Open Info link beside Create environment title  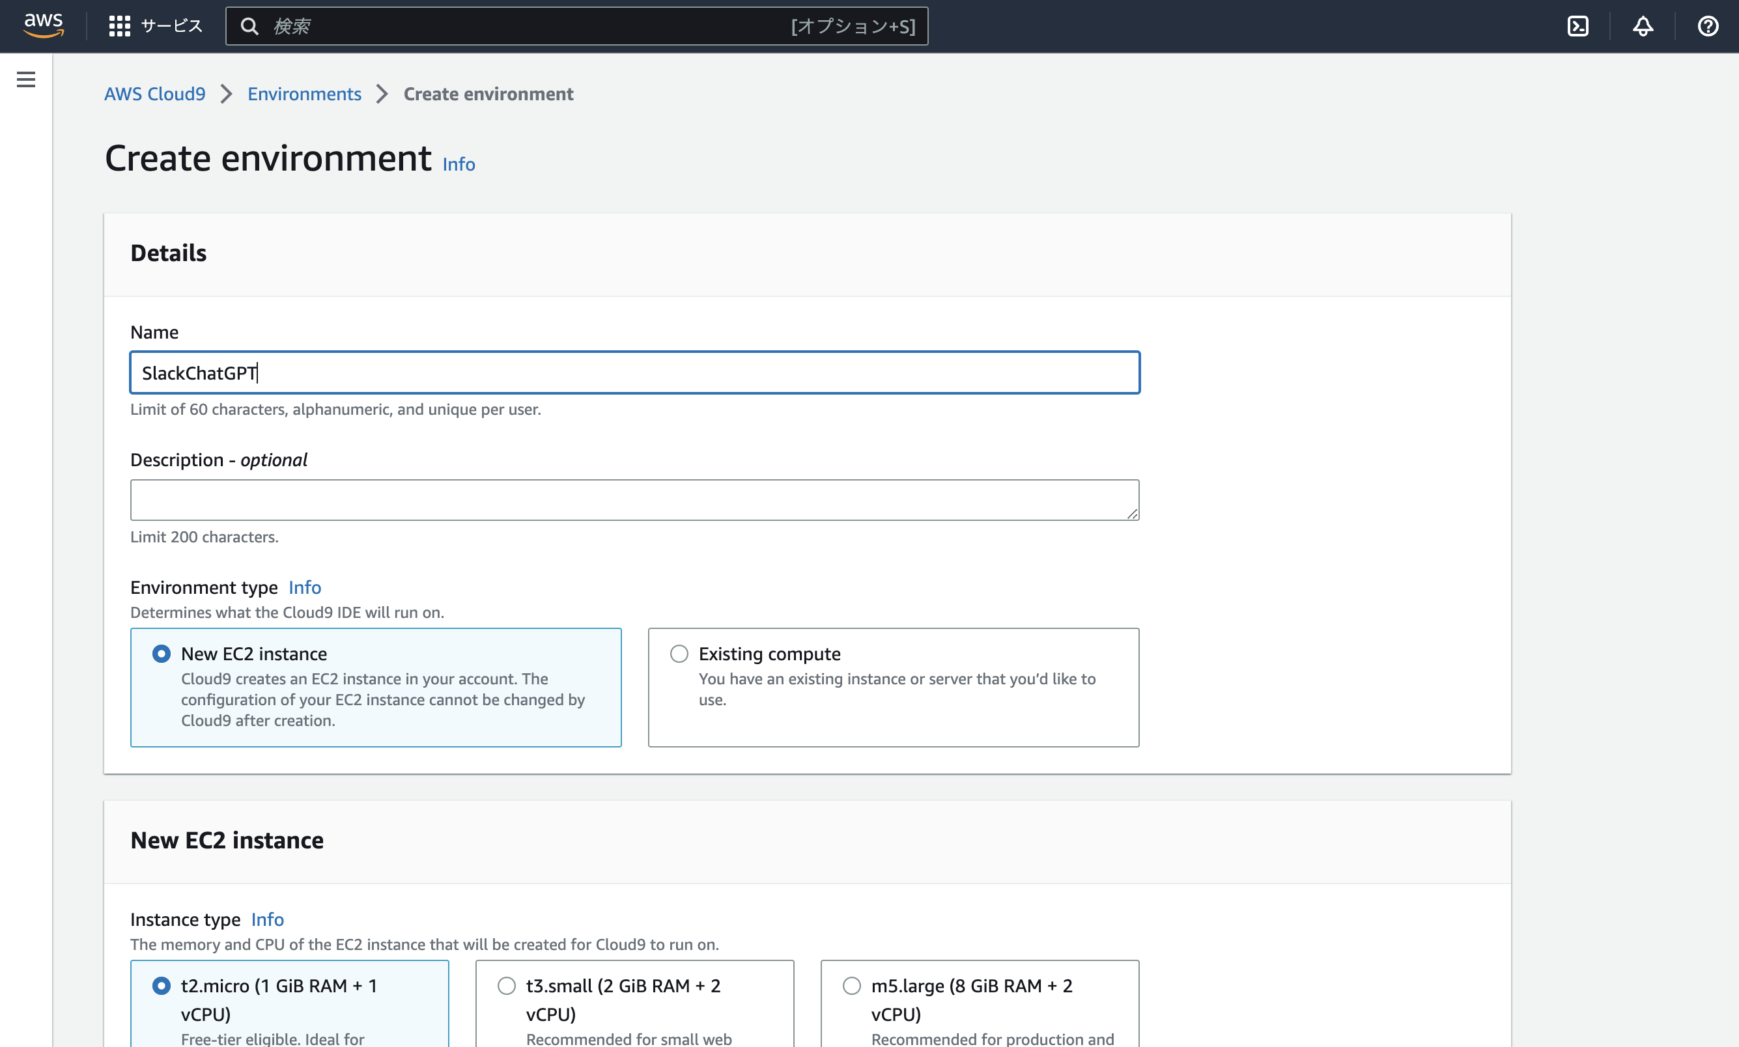(459, 163)
